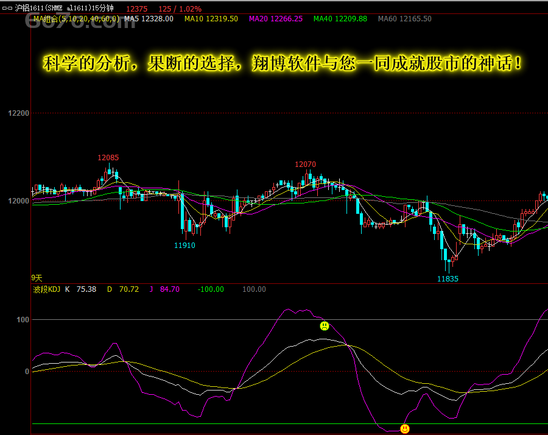Viewport: 548px width, 435px height.
Task: Select the 11835 low price label
Action: pyautogui.click(x=448, y=279)
